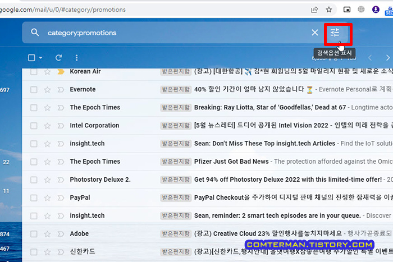Tick checkbox for Pfizer Epoch Times email
The image size is (393, 262).
(x=34, y=162)
